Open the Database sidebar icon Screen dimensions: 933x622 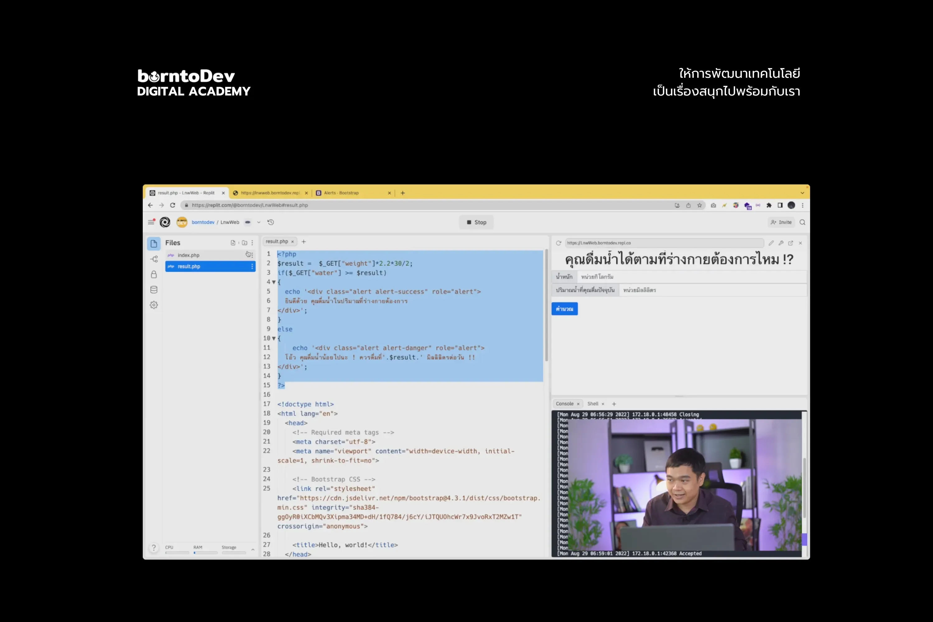tap(154, 290)
